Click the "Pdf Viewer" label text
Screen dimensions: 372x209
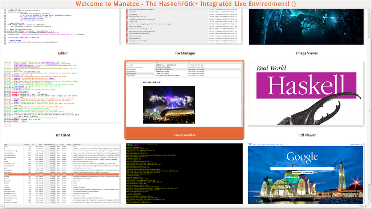pyautogui.click(x=307, y=135)
